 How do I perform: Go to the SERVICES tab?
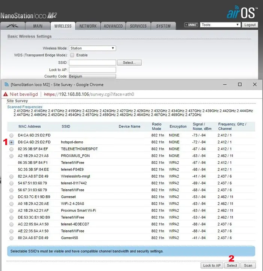pyautogui.click(x=138, y=26)
